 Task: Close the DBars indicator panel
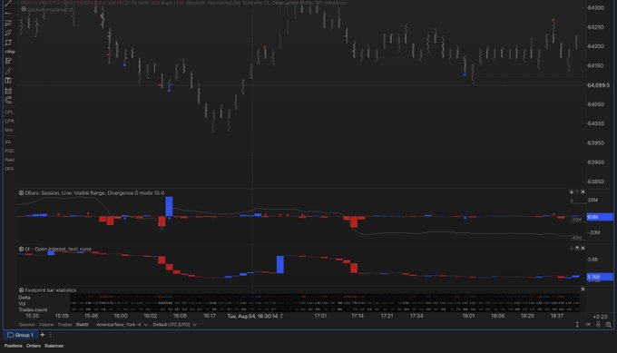point(583,192)
